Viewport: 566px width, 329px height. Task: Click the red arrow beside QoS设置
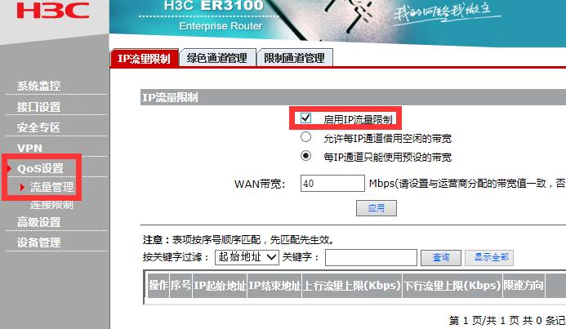coord(9,168)
